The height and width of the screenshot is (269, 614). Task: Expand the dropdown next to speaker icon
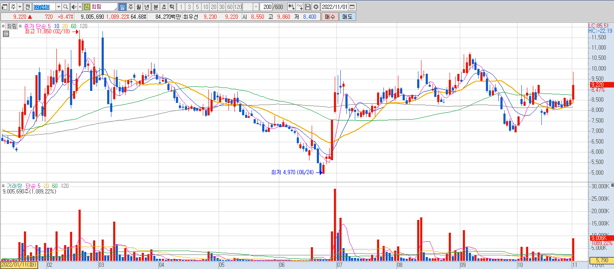click(x=80, y=7)
